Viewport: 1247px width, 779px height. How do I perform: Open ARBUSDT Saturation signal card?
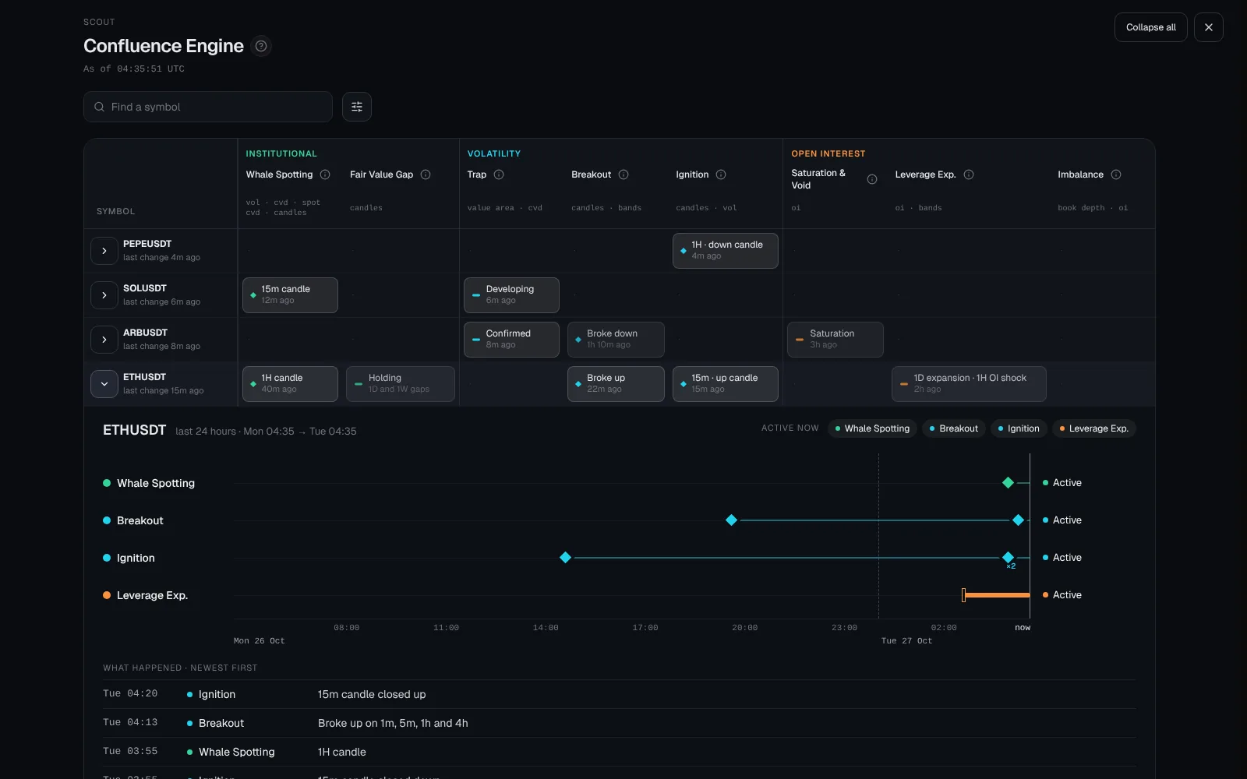(835, 340)
